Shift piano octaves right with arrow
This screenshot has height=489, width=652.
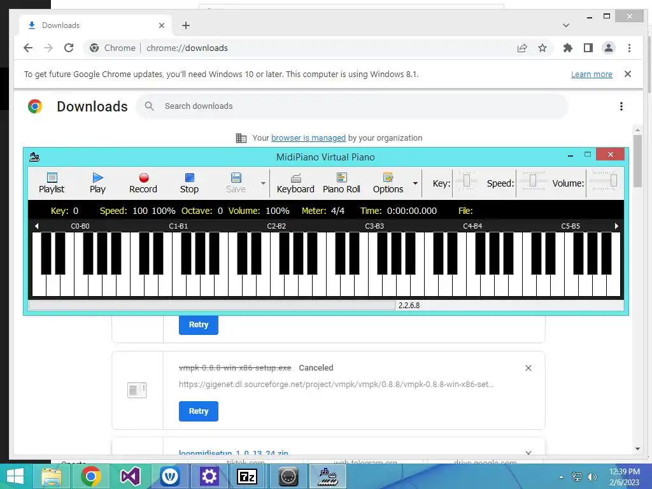pyautogui.click(x=616, y=226)
